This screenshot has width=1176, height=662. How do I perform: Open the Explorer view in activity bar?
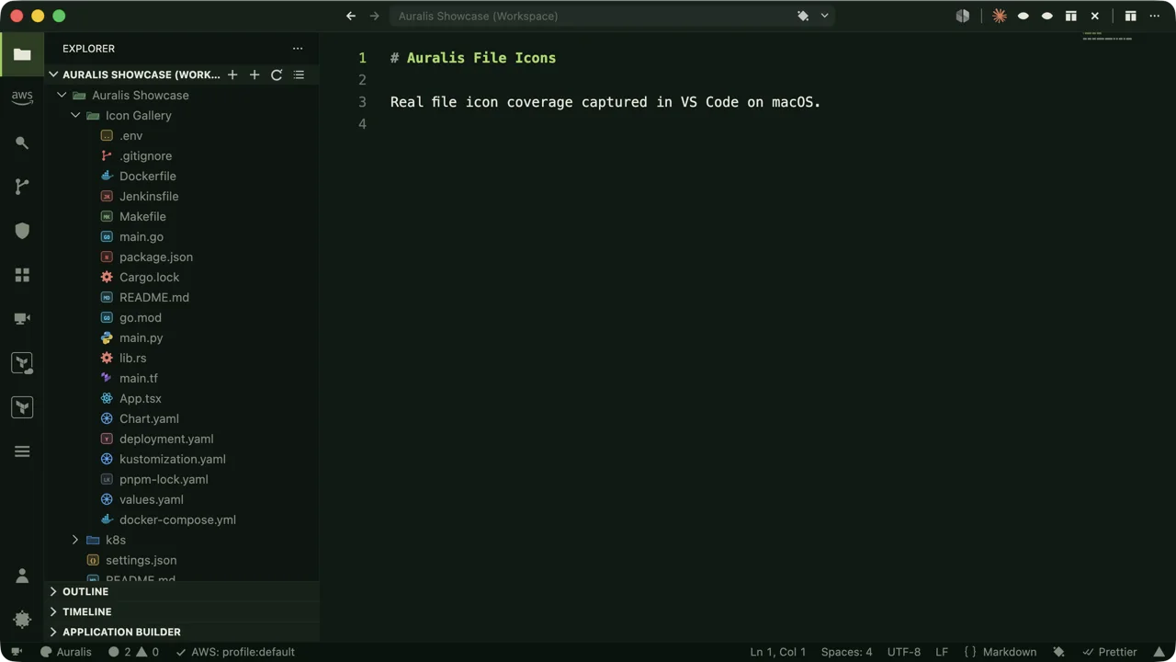(x=22, y=54)
